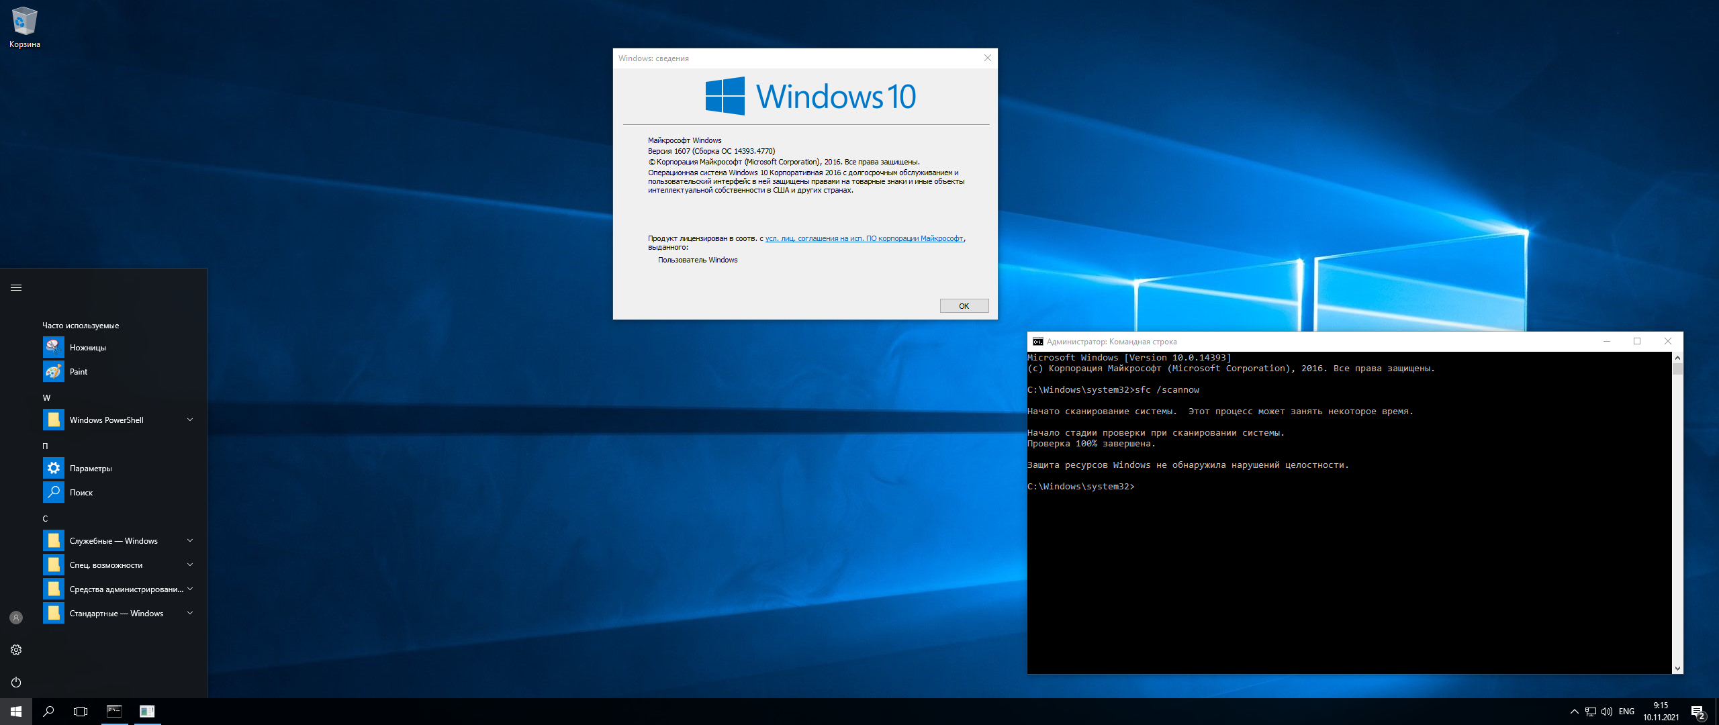Close the Windows: сведения dialog

point(987,58)
